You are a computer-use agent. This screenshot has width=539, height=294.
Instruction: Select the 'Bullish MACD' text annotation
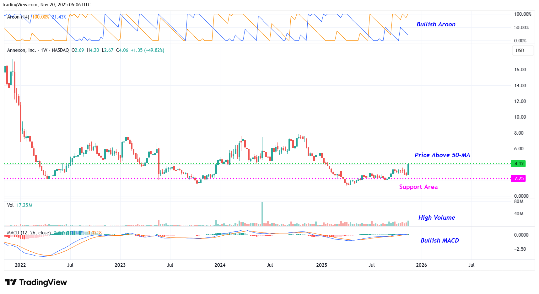(439, 241)
